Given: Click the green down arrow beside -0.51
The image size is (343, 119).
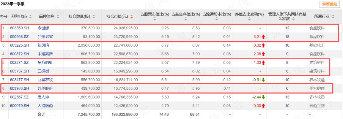Looking at the screenshot, I should pyautogui.click(x=263, y=80).
